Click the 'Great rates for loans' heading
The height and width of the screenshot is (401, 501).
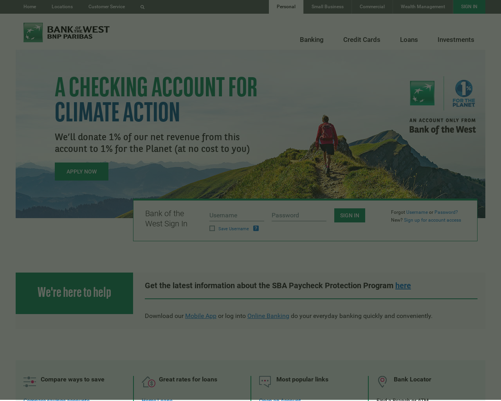(x=188, y=379)
